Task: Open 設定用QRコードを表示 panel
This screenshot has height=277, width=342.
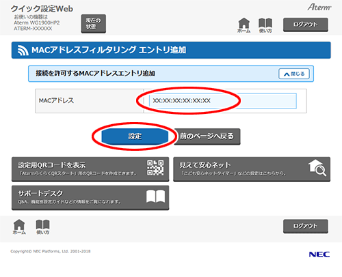Action: pos(90,169)
